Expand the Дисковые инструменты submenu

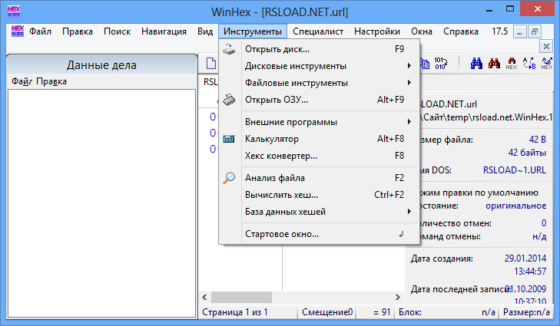(319, 66)
